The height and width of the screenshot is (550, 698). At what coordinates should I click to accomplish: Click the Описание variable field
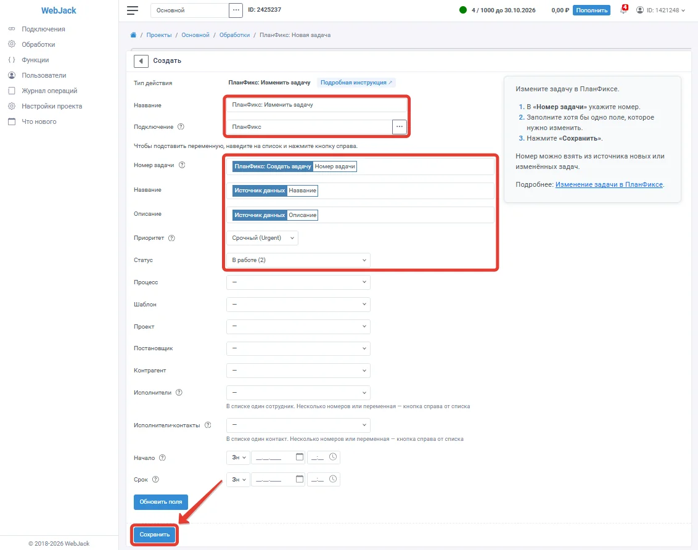coord(360,215)
